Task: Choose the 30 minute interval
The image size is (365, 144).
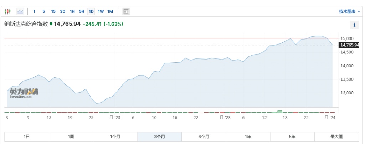Action: coord(63,11)
